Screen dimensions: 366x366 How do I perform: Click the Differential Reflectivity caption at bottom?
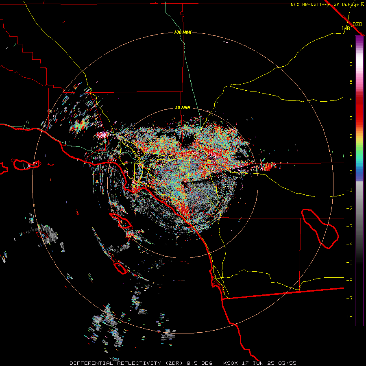[x=183, y=363]
